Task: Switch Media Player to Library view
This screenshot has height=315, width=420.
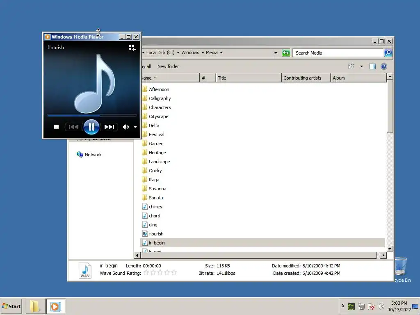Action: tap(132, 48)
